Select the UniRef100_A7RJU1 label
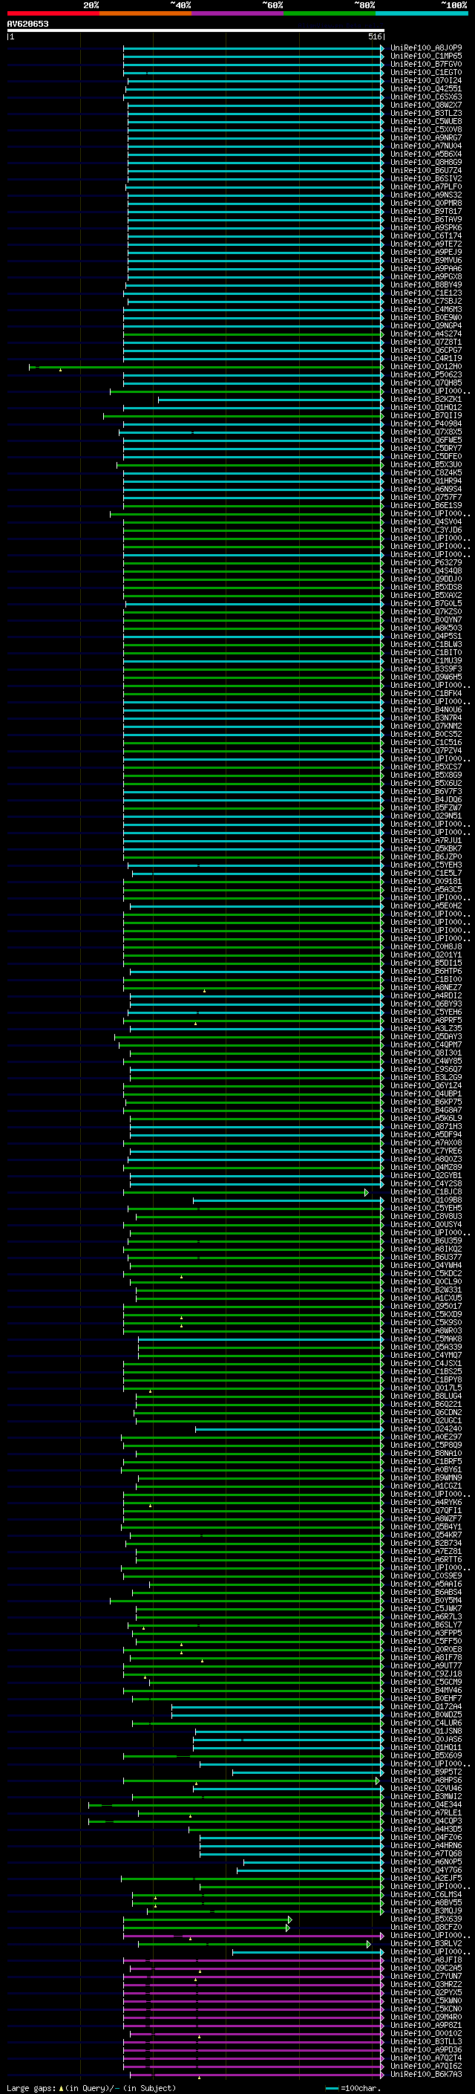Screen dimensions: 475x2094 tap(426, 841)
